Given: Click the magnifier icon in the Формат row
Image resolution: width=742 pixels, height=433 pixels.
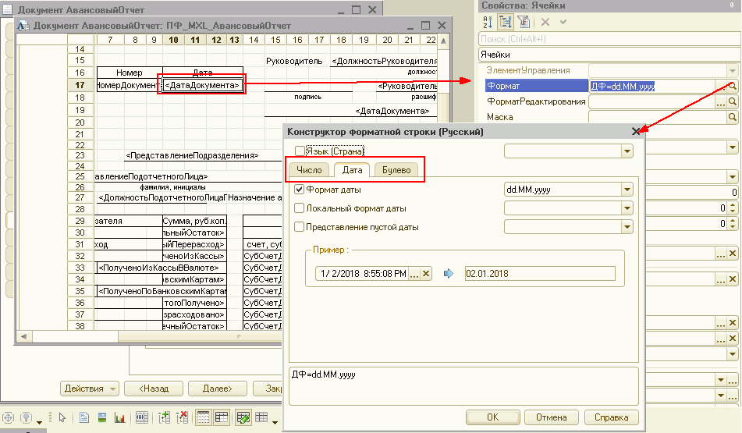Looking at the screenshot, I should pyautogui.click(x=733, y=86).
